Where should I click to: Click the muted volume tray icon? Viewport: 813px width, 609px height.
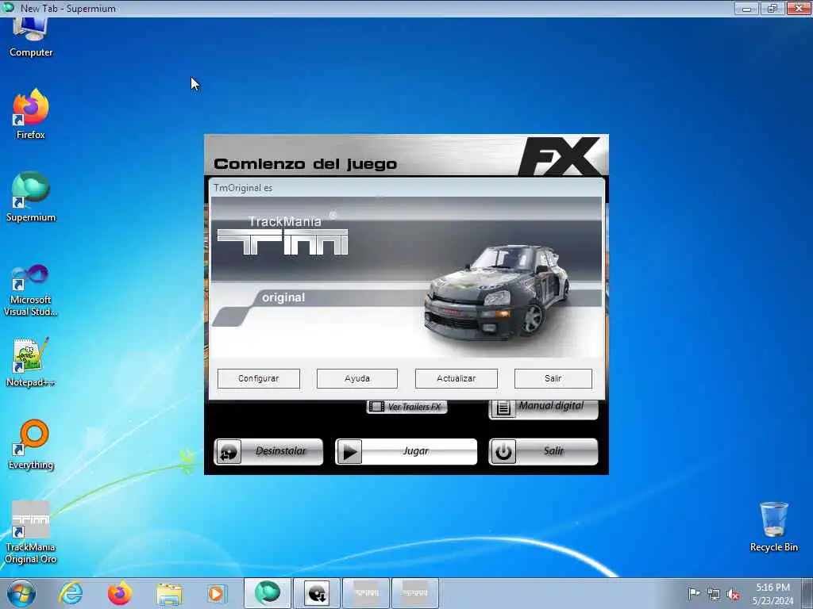(x=733, y=595)
